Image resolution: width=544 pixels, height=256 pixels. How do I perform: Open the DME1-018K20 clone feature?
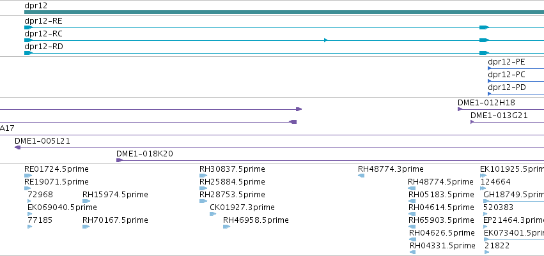[x=330, y=160]
